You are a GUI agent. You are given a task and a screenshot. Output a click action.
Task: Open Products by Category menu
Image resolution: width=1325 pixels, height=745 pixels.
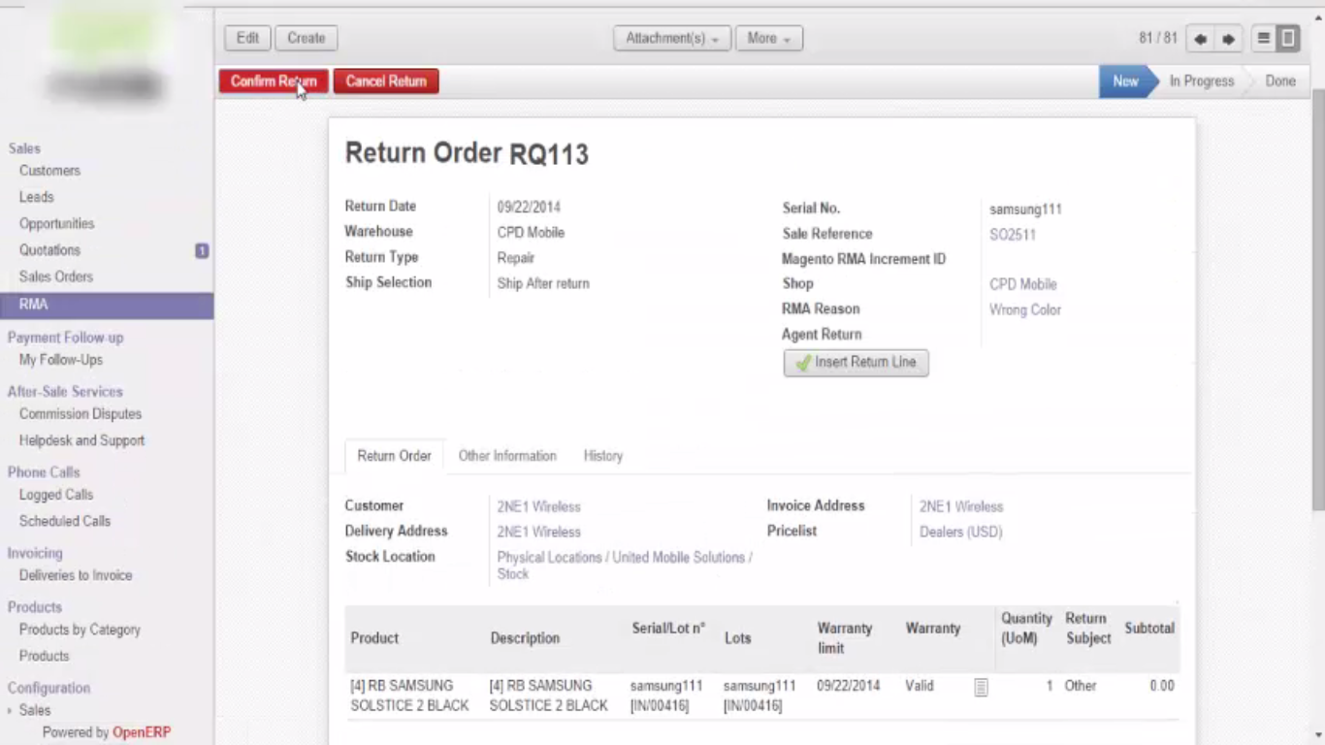click(80, 630)
